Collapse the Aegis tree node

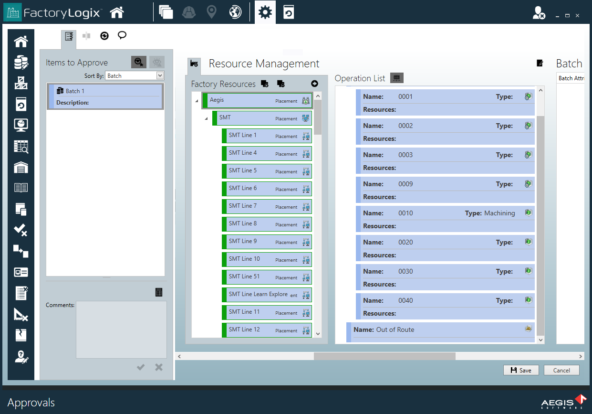point(195,101)
